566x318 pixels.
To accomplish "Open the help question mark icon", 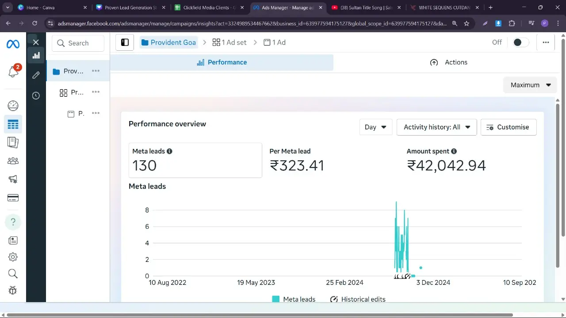I will coord(13,222).
